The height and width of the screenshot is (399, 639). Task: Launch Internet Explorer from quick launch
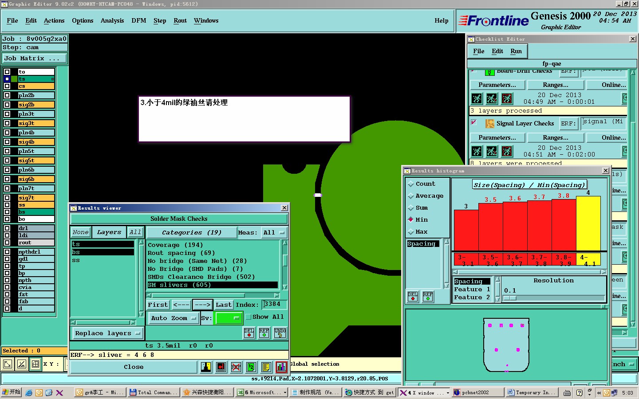[x=29, y=393]
